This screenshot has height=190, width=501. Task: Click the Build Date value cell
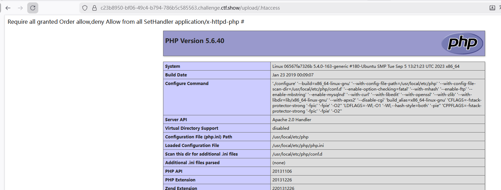click(x=293, y=75)
